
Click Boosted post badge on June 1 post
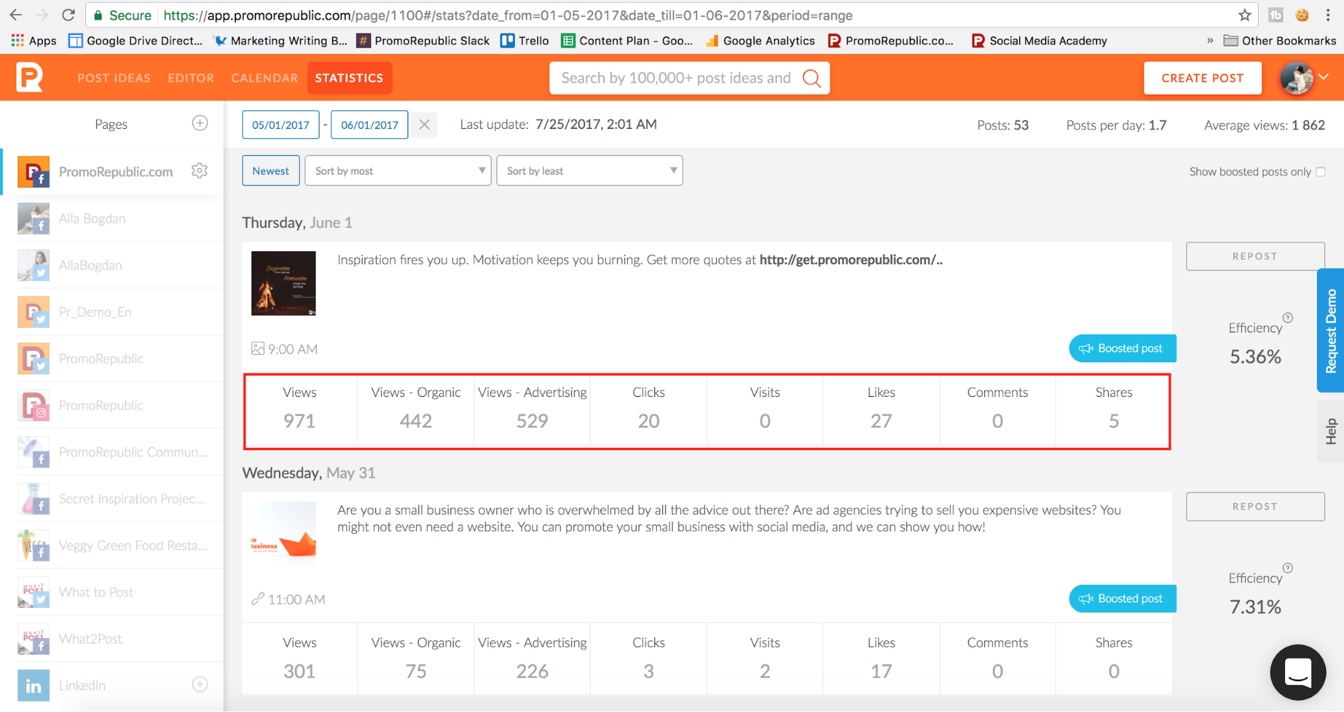(x=1122, y=348)
